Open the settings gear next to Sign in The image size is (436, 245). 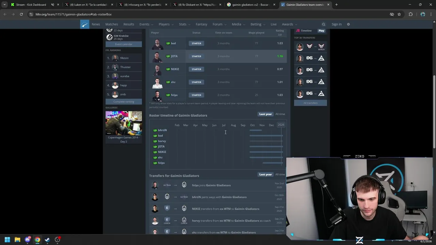[x=348, y=24]
